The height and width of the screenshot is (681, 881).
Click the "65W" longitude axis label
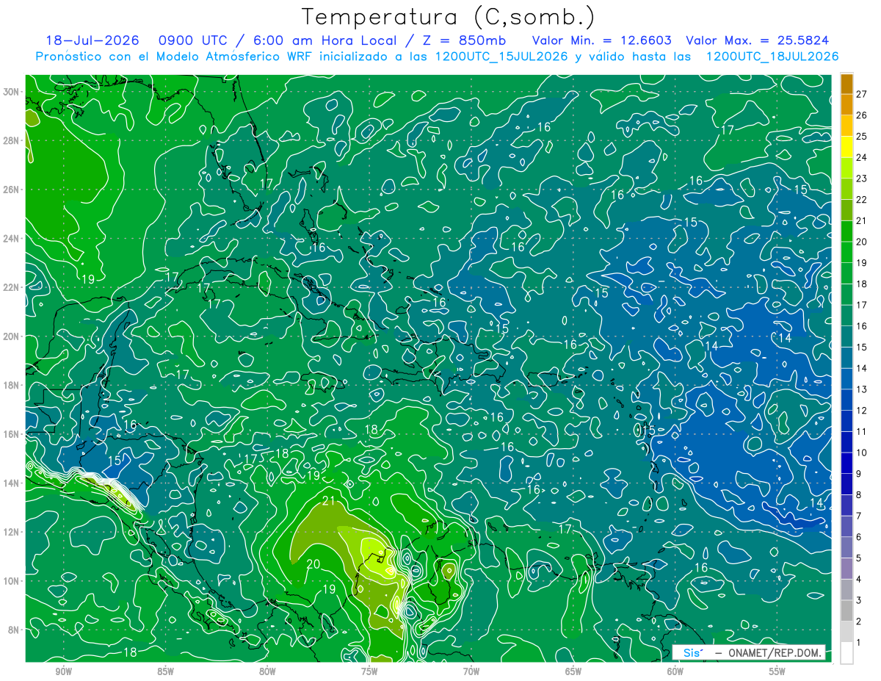coord(573,671)
